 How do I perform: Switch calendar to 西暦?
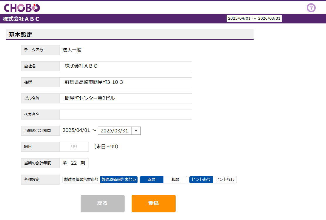pyautogui.click(x=152, y=180)
